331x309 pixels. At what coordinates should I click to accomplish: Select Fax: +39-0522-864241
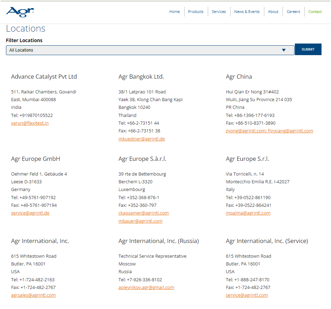(x=249, y=205)
